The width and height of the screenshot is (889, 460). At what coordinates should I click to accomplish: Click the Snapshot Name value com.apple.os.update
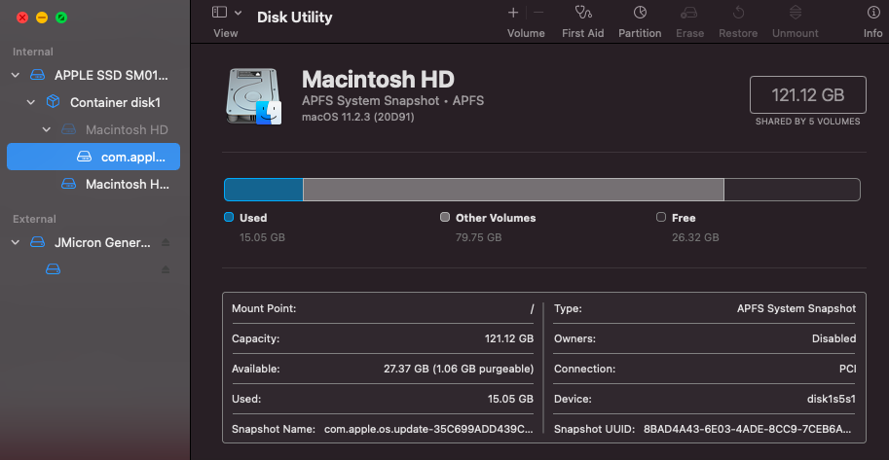tap(428, 430)
